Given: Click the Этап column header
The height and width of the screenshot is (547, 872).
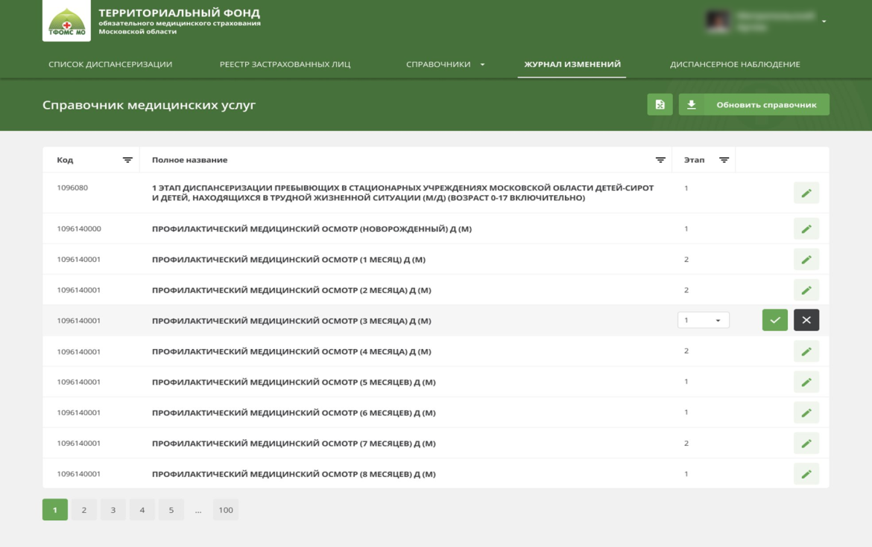Looking at the screenshot, I should 694,160.
